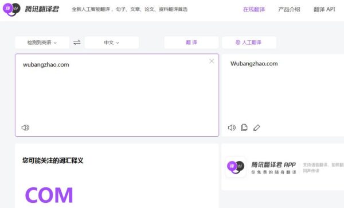Click the Tencent Translator APP icon

[236, 167]
